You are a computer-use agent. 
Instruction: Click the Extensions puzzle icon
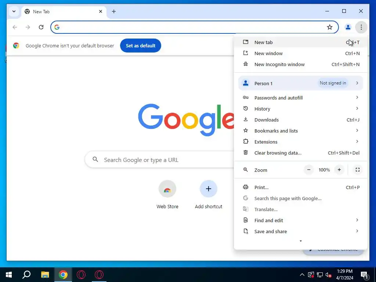[x=246, y=141]
